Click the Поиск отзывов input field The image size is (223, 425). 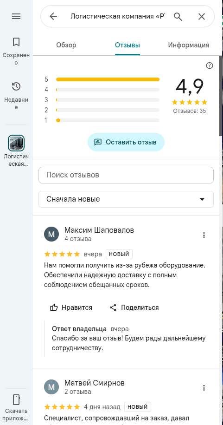click(x=126, y=175)
